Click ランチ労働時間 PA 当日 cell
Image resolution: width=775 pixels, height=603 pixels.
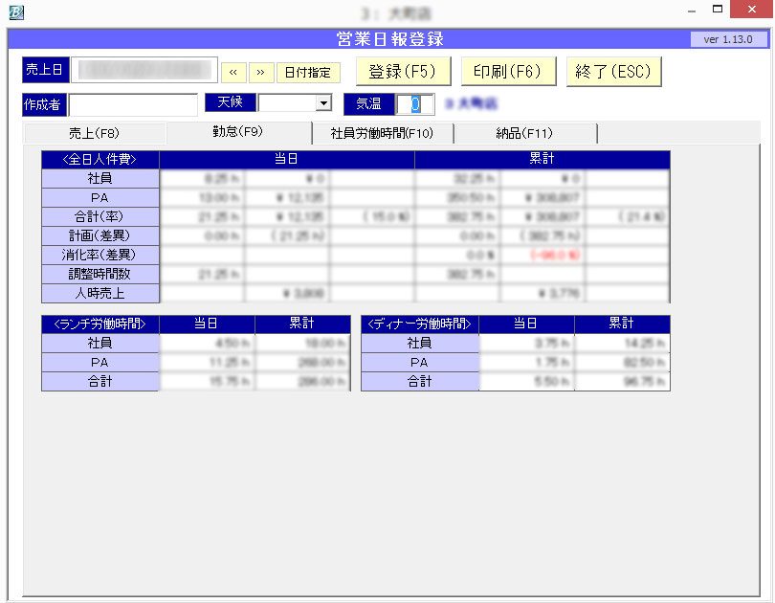click(x=207, y=363)
